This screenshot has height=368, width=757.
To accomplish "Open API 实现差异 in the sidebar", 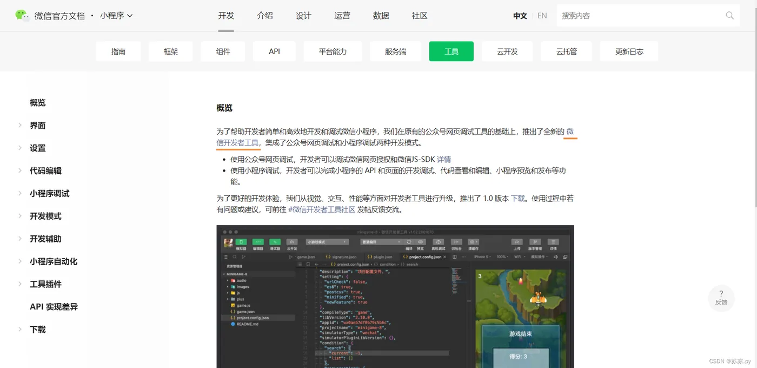I will 54,306.
